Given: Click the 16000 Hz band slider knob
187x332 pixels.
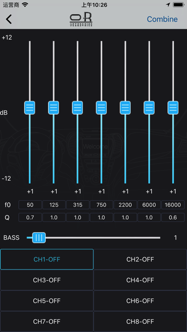Looking at the screenshot, I should (x=173, y=108).
